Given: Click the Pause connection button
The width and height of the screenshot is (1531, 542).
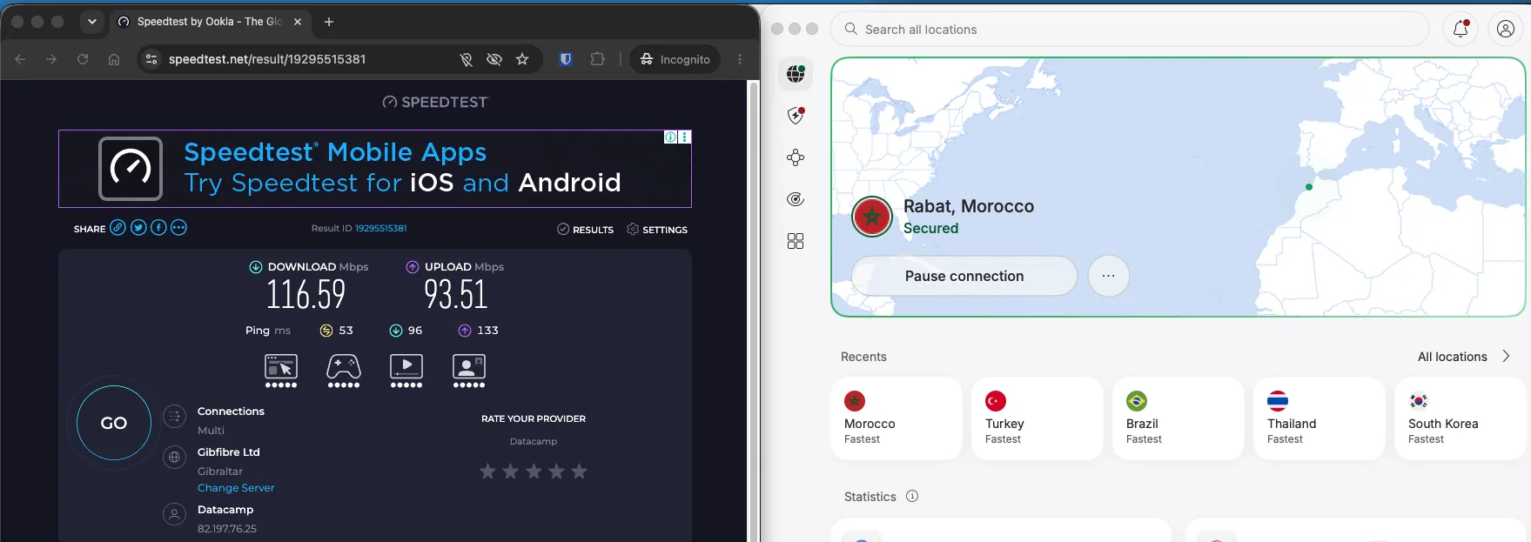Looking at the screenshot, I should pos(964,276).
